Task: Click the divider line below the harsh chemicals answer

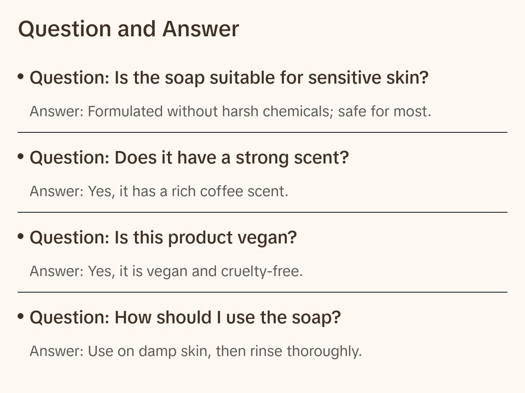Action: (x=262, y=132)
